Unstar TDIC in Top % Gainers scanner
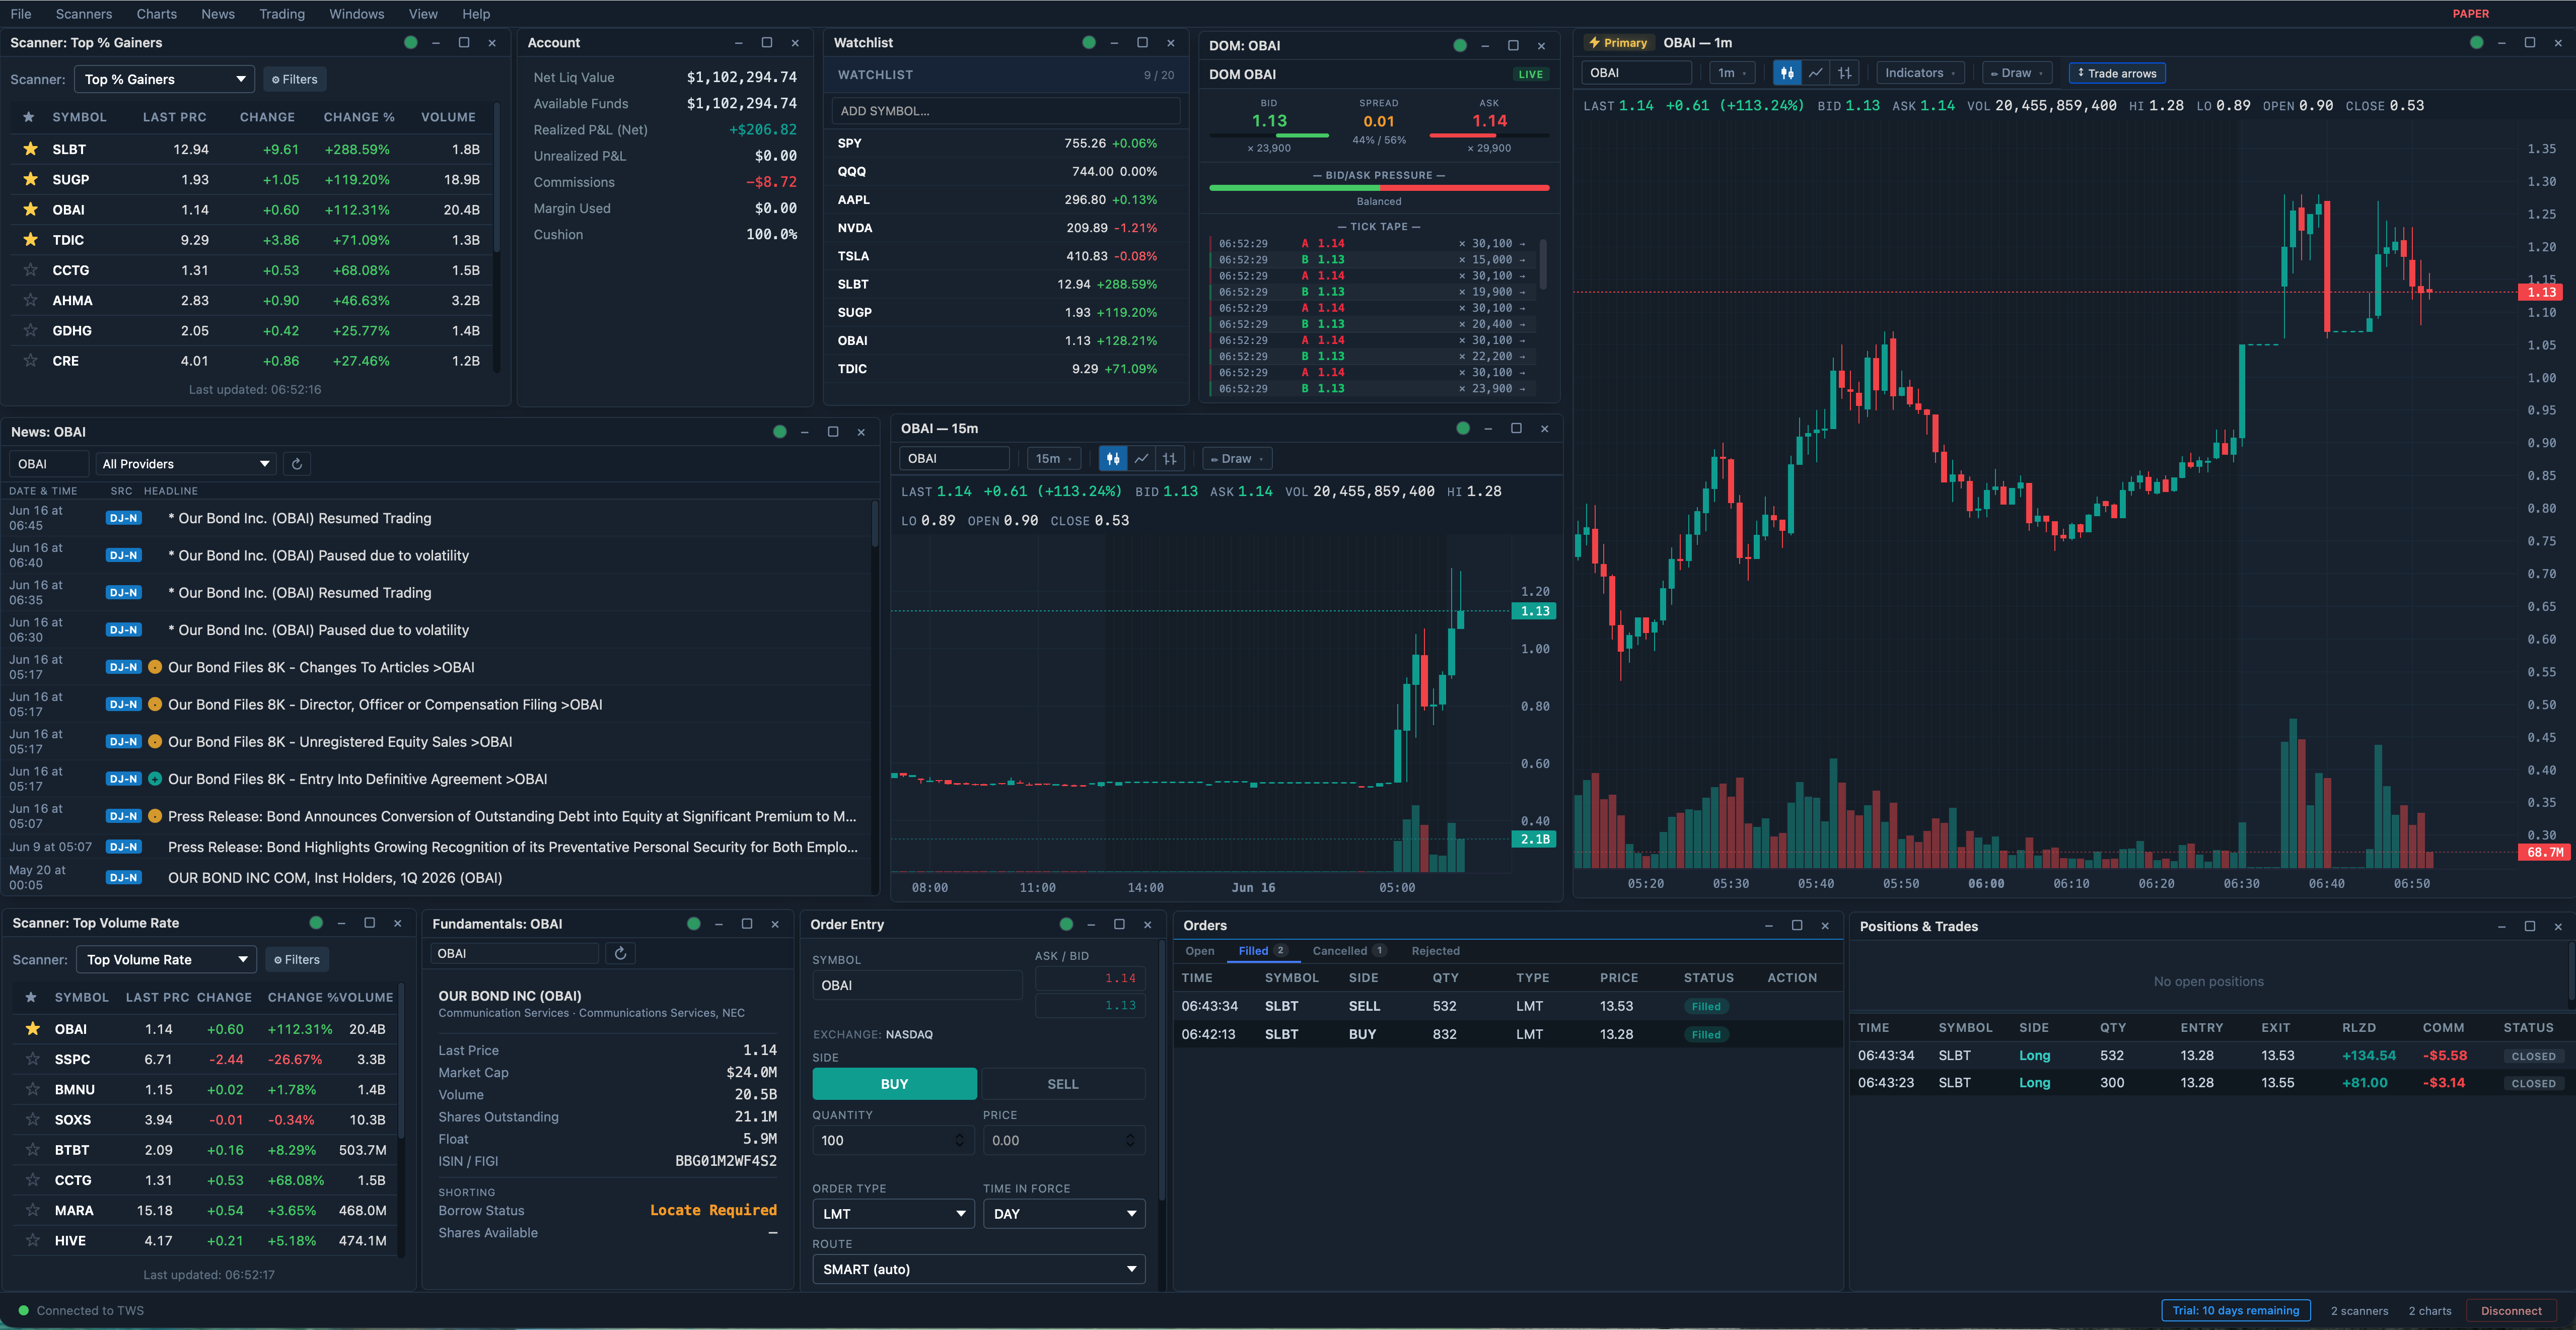This screenshot has height=1330, width=2576. (30, 240)
